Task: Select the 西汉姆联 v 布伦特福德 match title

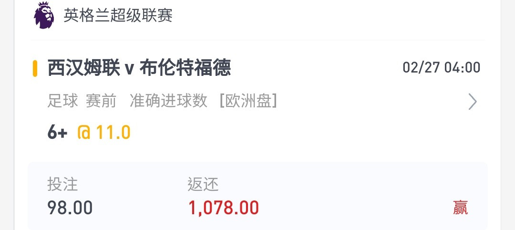Action: [139, 68]
